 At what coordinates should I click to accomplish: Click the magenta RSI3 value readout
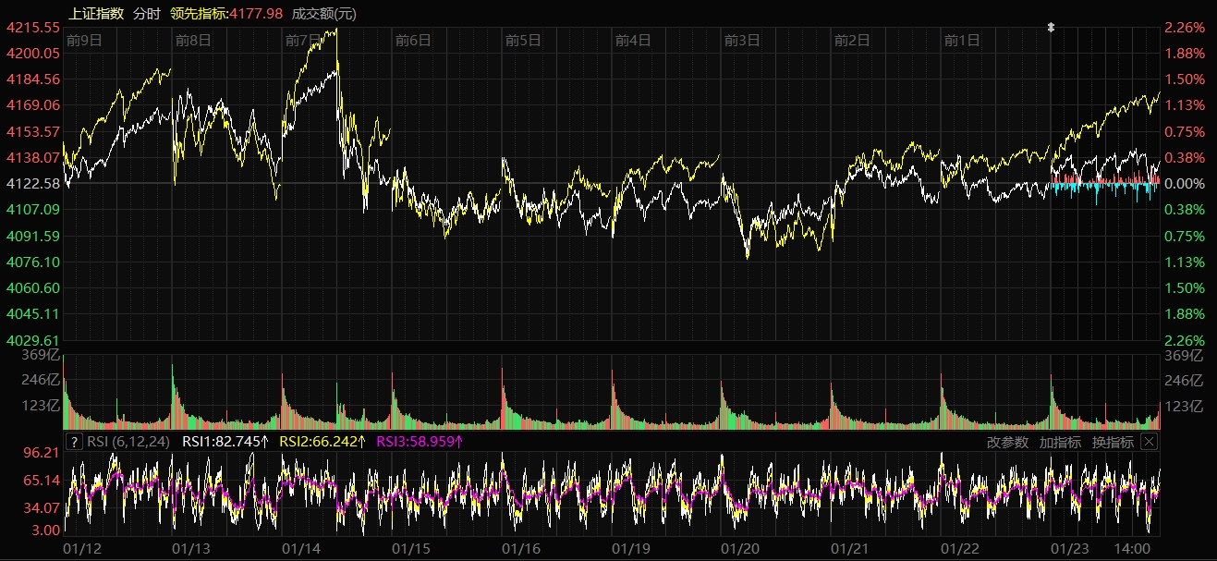coord(420,442)
